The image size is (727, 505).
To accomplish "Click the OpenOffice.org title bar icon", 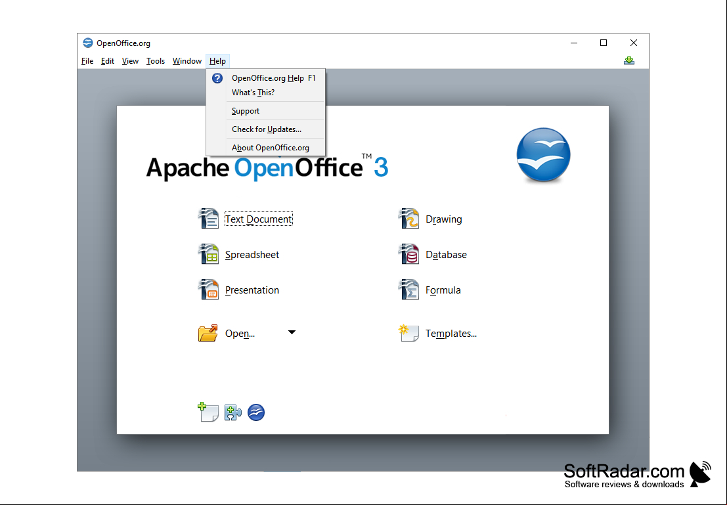I will tap(87, 43).
